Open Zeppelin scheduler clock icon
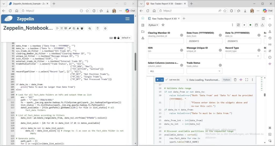Image resolution: width=275 pixels, height=146 pixels. [105, 28]
